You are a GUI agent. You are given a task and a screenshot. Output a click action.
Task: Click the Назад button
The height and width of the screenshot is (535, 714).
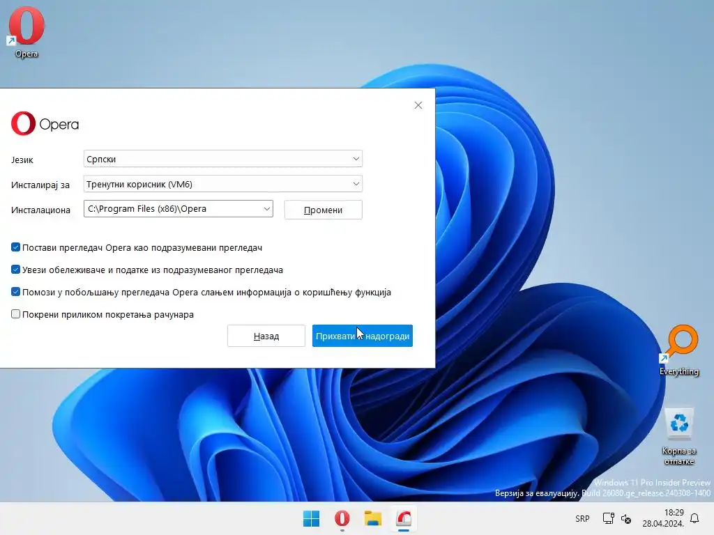coord(266,336)
